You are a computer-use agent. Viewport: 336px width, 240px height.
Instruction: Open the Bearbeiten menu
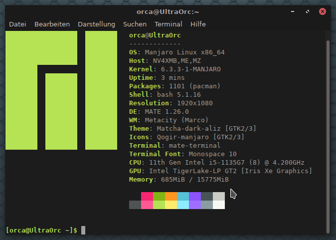pyautogui.click(x=52, y=24)
